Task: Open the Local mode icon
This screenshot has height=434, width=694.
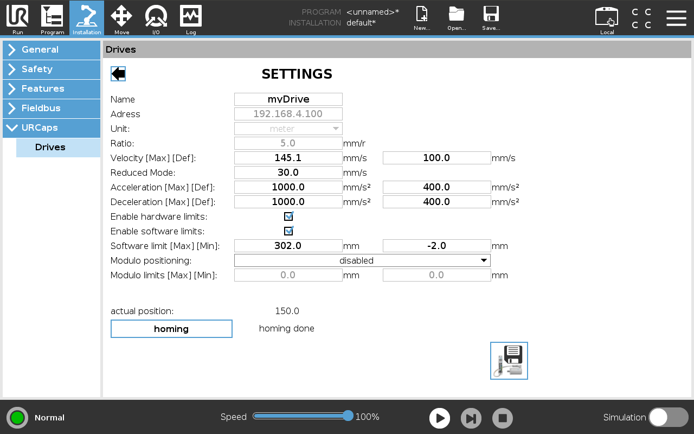Action: (607, 19)
